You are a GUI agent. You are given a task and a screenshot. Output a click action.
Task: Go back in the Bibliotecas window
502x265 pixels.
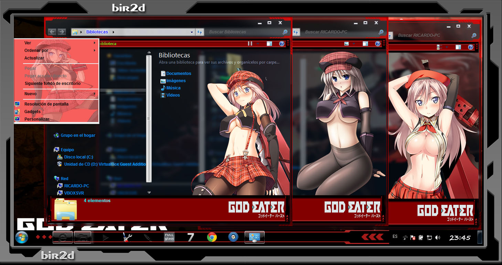click(x=52, y=32)
